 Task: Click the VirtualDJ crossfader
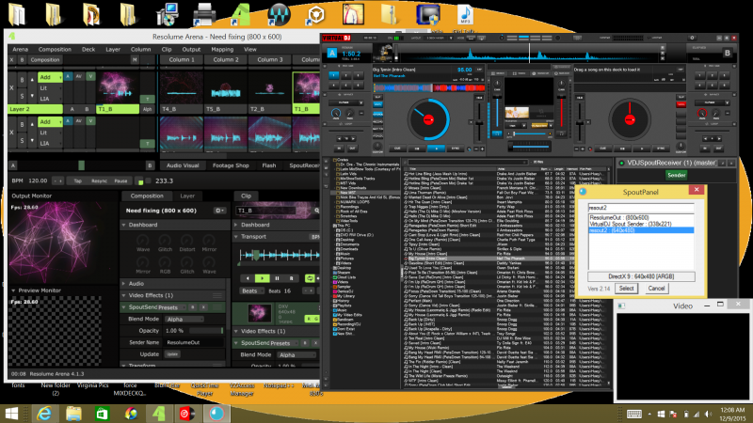pos(528,148)
